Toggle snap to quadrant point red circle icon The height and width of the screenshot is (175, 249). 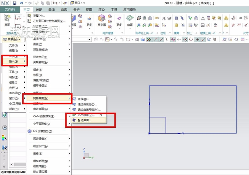tap(191, 39)
